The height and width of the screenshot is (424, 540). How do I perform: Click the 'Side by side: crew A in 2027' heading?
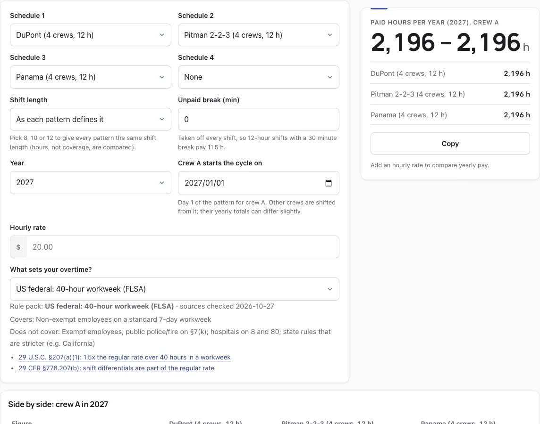pos(58,404)
